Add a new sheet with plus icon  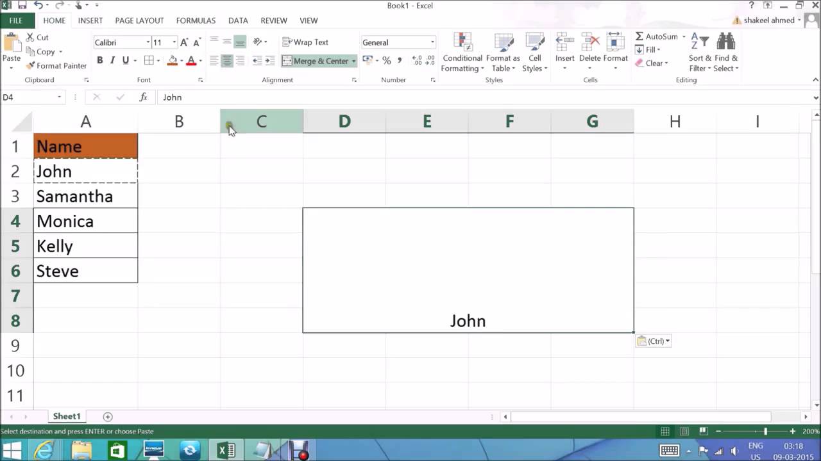pyautogui.click(x=108, y=417)
